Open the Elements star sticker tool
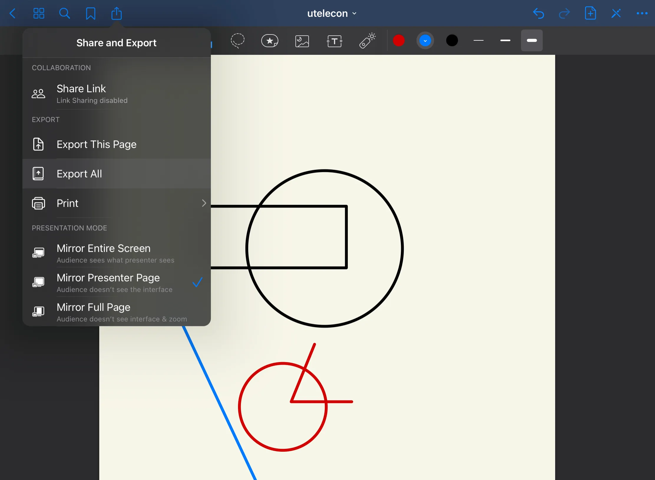The width and height of the screenshot is (655, 480). click(x=269, y=41)
